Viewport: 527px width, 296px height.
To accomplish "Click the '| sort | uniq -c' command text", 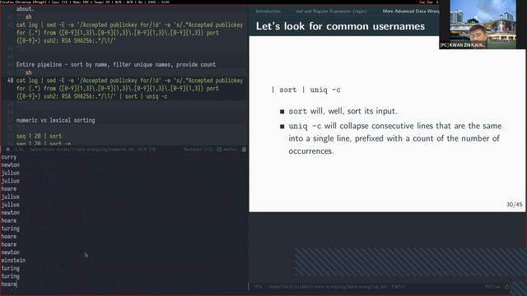I will pos(305,90).
